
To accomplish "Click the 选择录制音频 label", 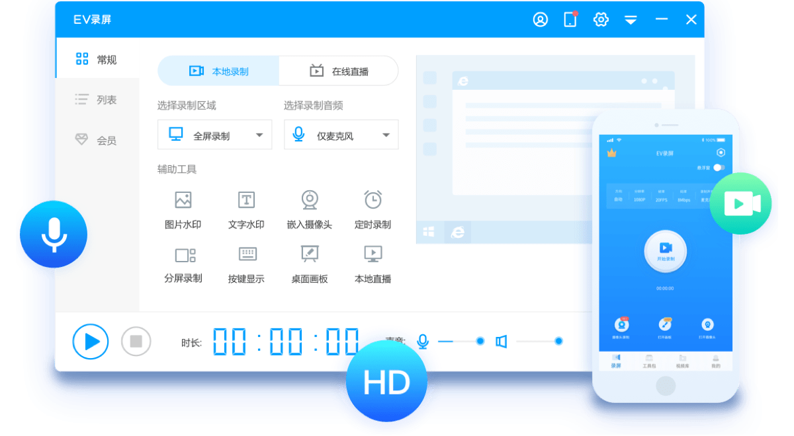I will click(x=313, y=106).
